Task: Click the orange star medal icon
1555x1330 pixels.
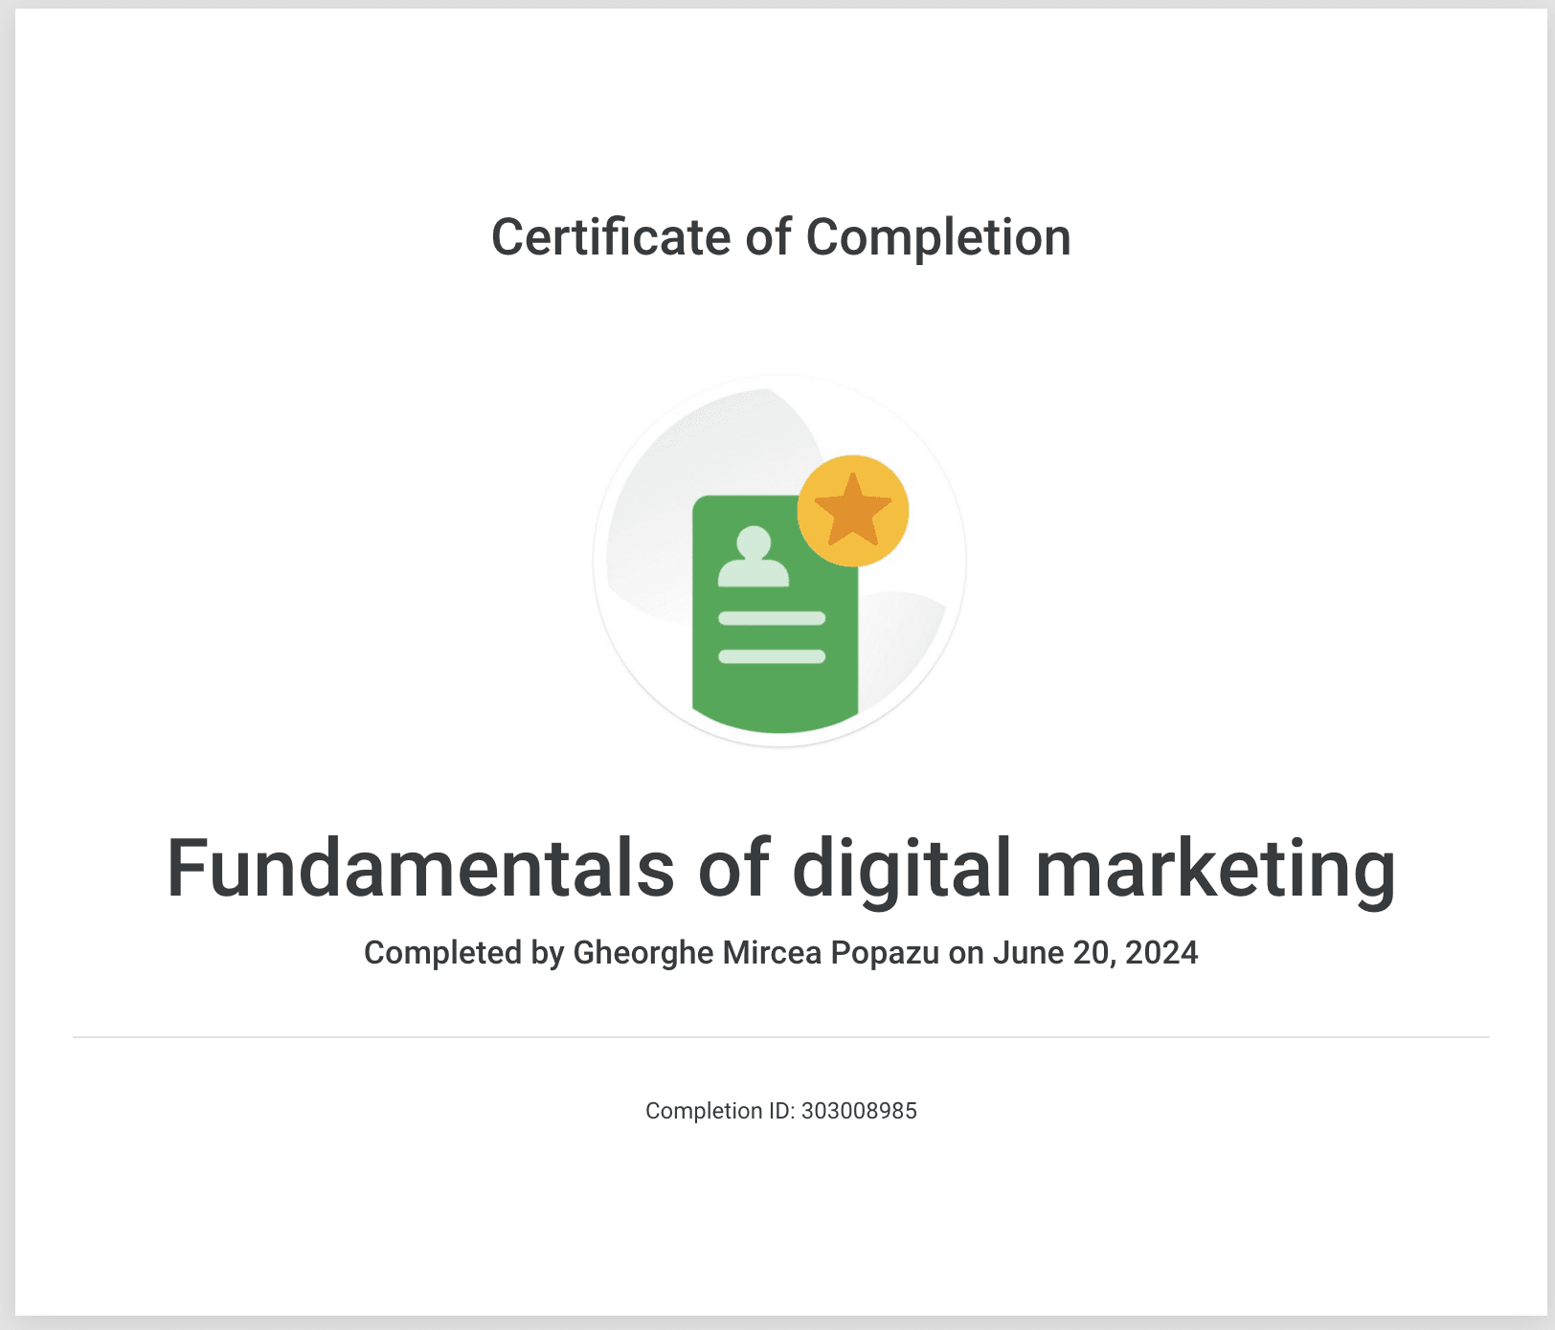Action: point(853,511)
